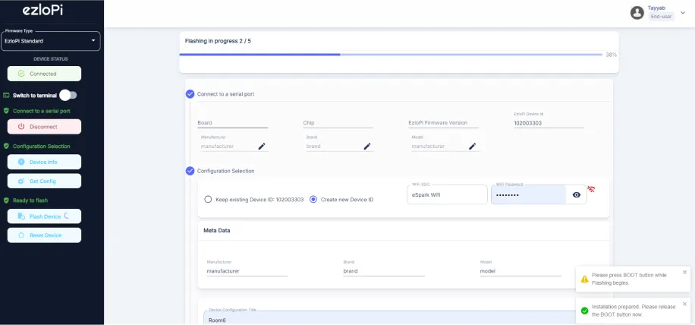Click the Chip field

[x=338, y=123]
